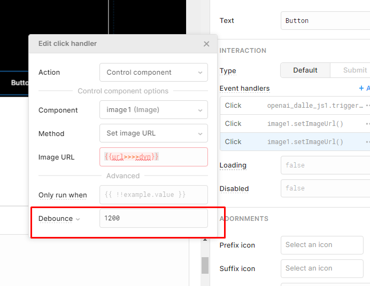The height and width of the screenshot is (286, 370).
Task: Click the Debounce value field showing 1200
Action: (153, 218)
